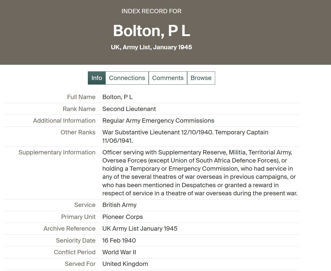Click the Rank Name field label
Viewport: 331px width, 271px height.
pyautogui.click(x=79, y=109)
